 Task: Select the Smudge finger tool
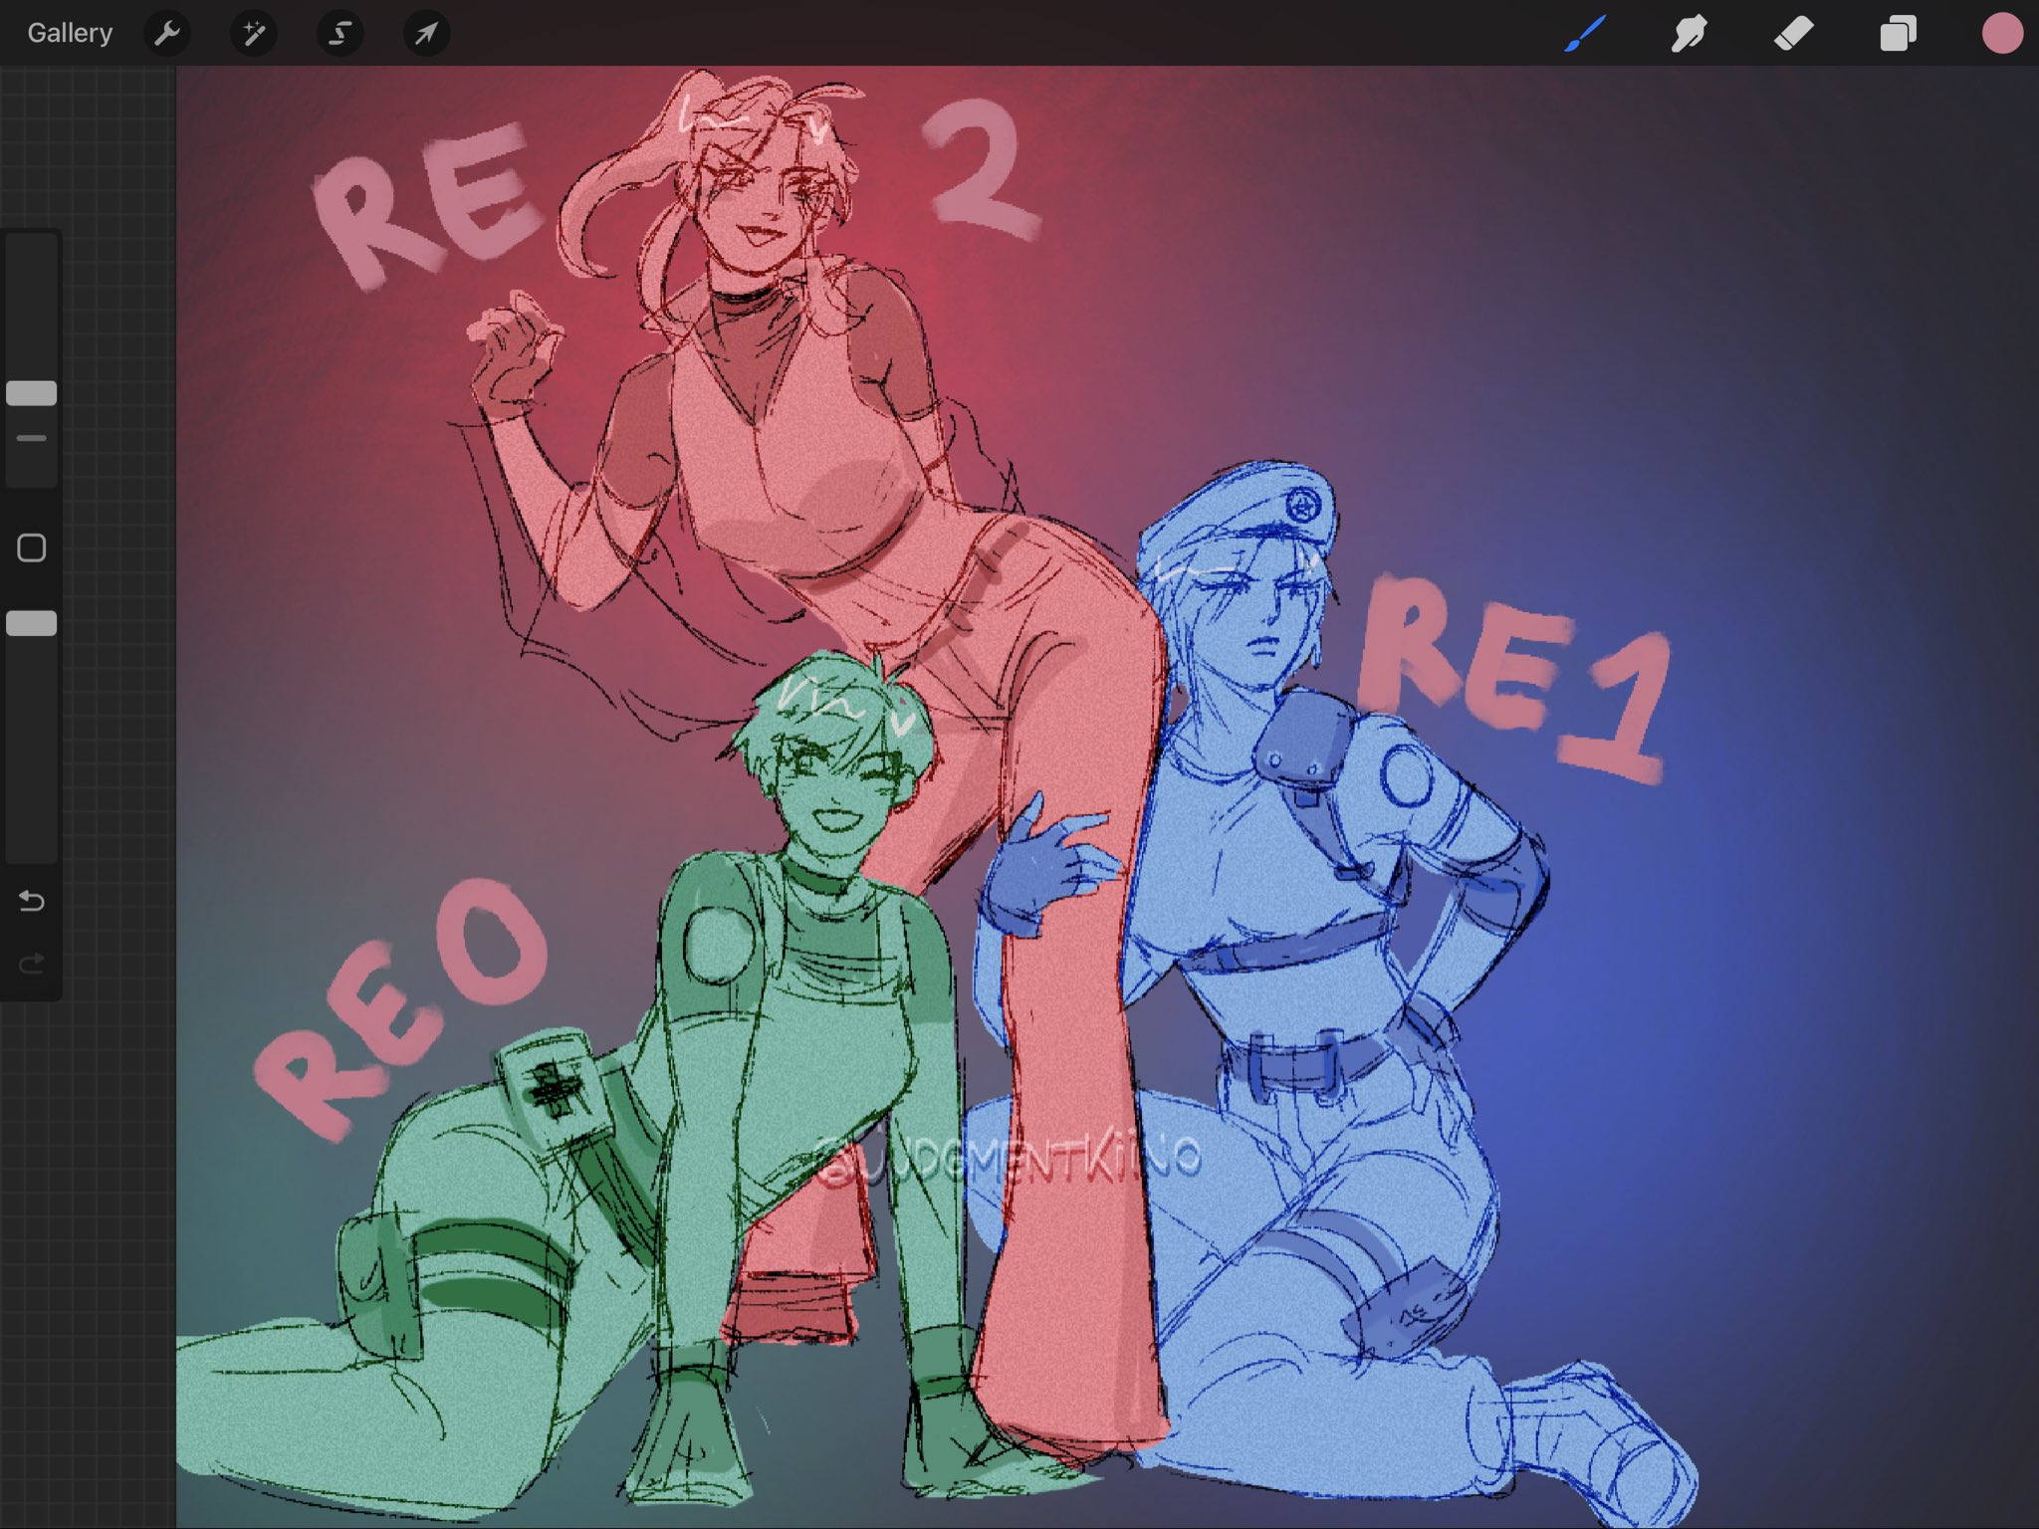[1690, 34]
